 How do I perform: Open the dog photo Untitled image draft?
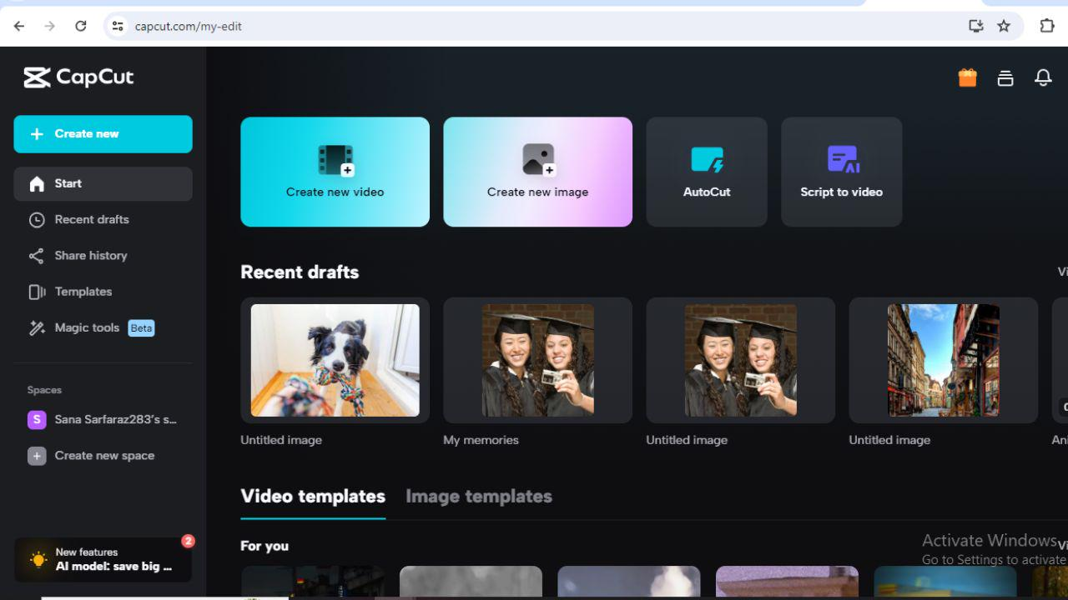tap(335, 360)
